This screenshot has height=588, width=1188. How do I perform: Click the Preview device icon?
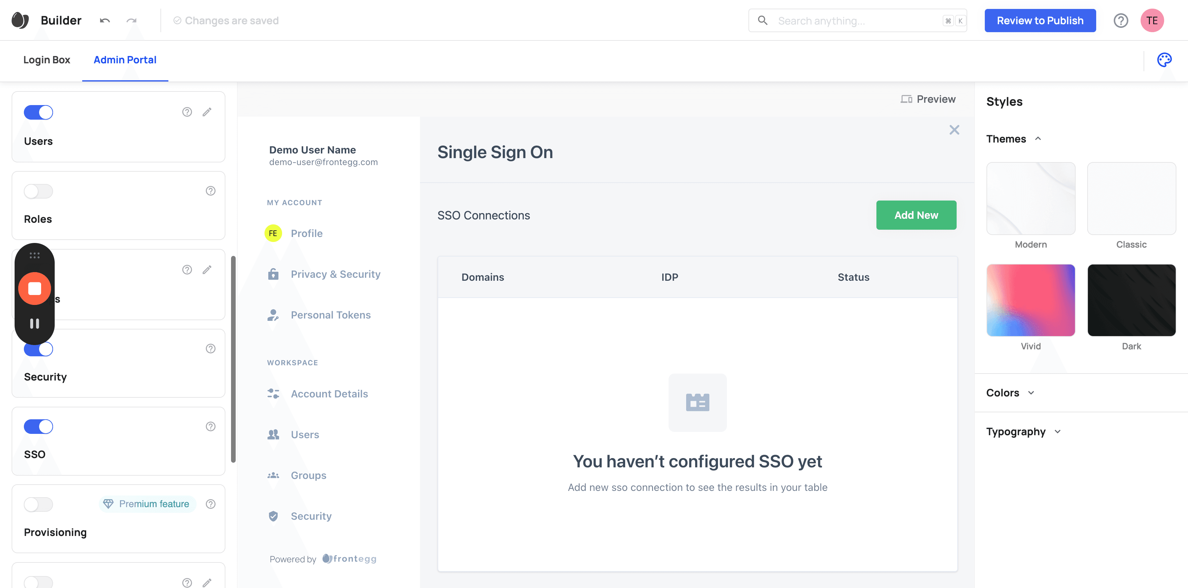[x=906, y=99]
